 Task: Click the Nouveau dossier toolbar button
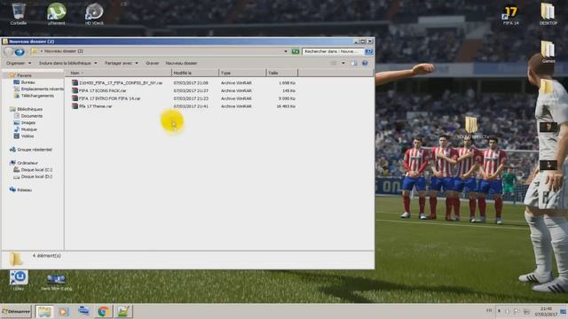pos(181,63)
